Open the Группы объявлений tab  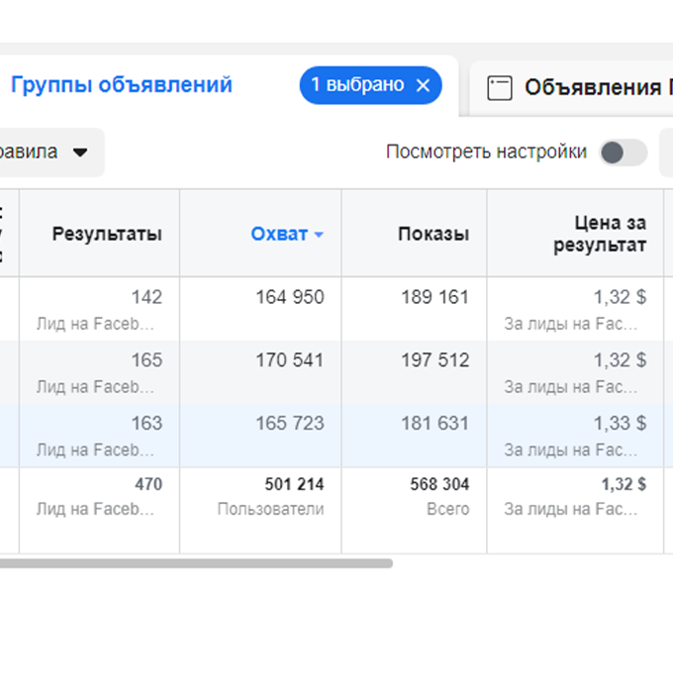click(x=122, y=84)
